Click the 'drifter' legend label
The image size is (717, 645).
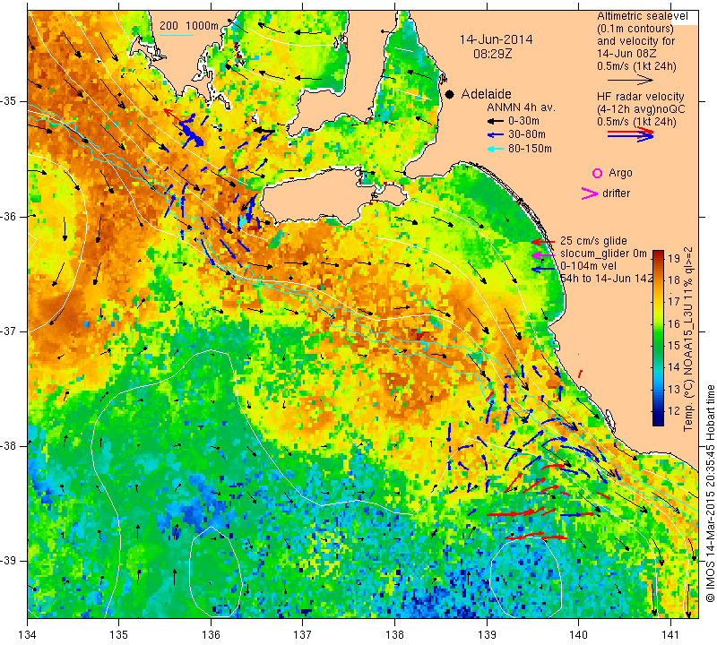[616, 193]
